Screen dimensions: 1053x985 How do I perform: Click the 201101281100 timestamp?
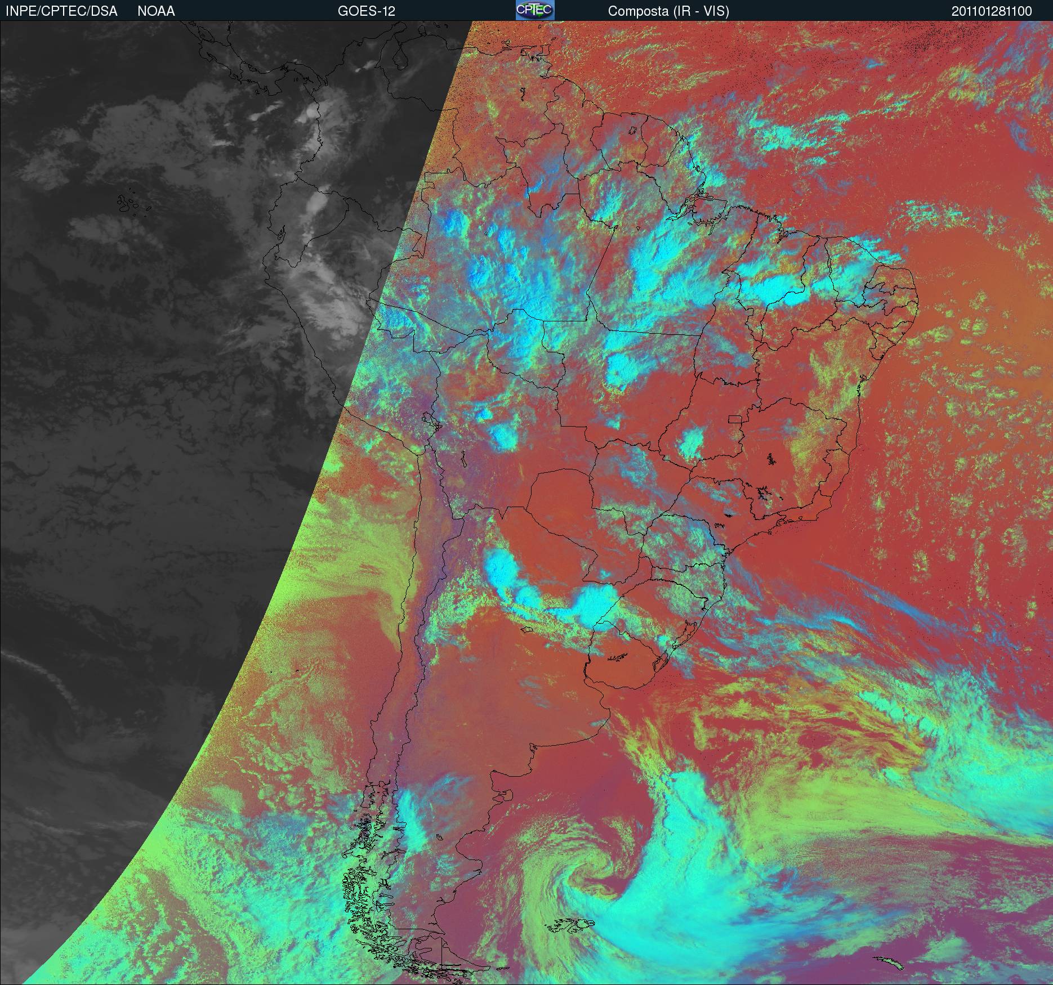[992, 11]
